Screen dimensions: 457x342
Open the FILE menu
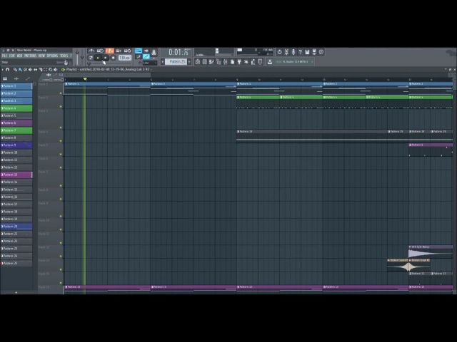[x=4, y=56]
